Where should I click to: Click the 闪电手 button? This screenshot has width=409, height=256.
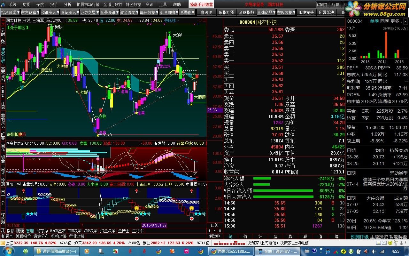pos(323,4)
